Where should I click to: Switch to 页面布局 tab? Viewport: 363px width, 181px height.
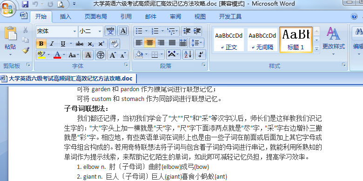point(95,16)
